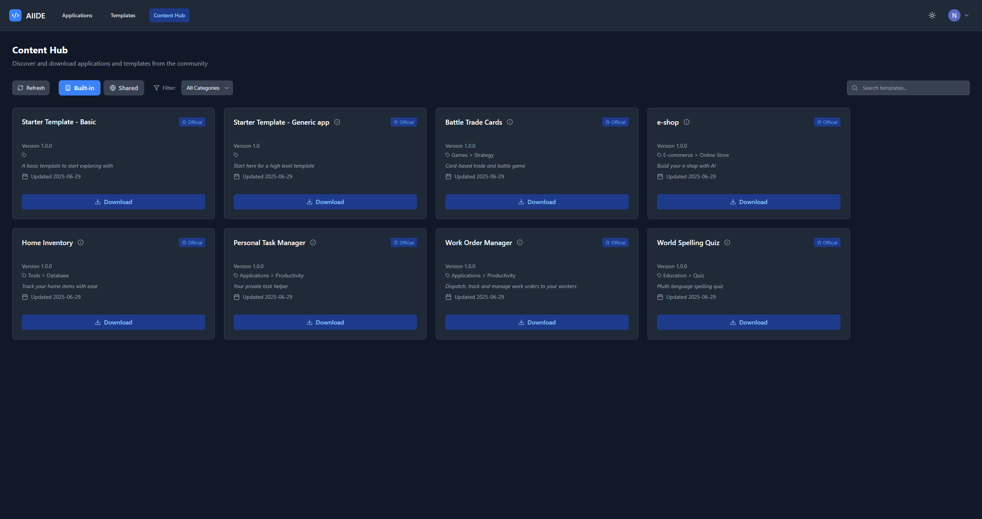Download the Battle Trade Cards template

[x=537, y=202]
